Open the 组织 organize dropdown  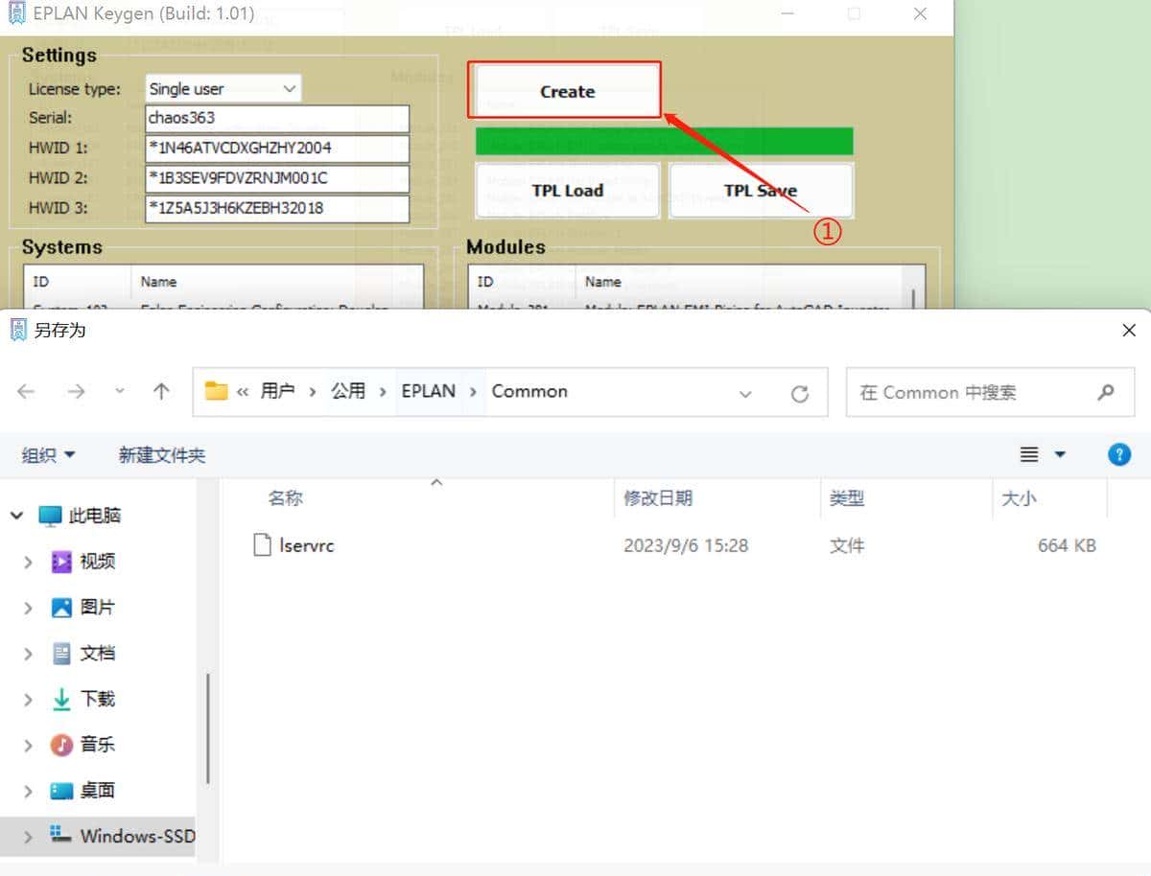pos(47,454)
